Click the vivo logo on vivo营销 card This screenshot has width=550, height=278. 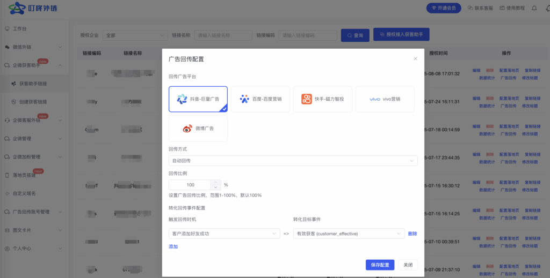pos(375,99)
